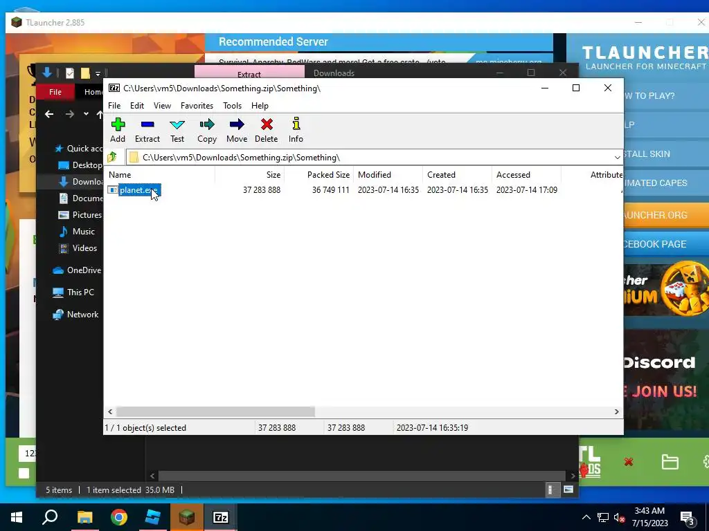Open OneDrive in Explorer sidebar
This screenshot has width=709, height=531.
[x=78, y=270]
